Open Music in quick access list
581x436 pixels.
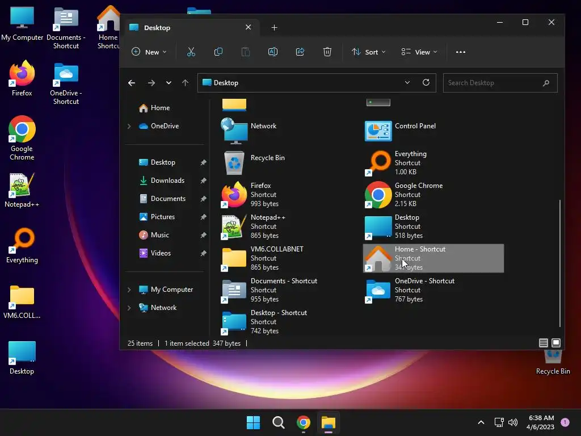click(x=154, y=235)
